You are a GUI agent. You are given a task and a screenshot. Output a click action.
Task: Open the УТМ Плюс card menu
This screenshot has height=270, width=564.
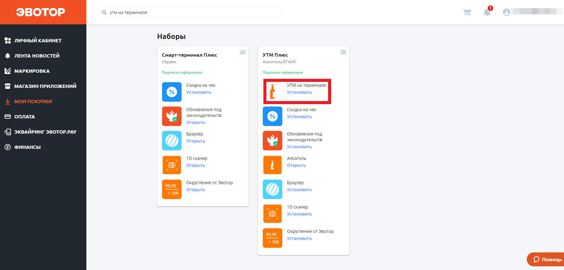pyautogui.click(x=343, y=52)
